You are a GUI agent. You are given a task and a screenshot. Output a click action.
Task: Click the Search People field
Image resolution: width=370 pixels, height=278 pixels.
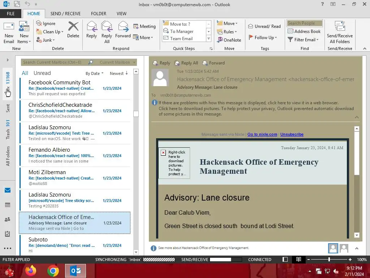point(305,23)
